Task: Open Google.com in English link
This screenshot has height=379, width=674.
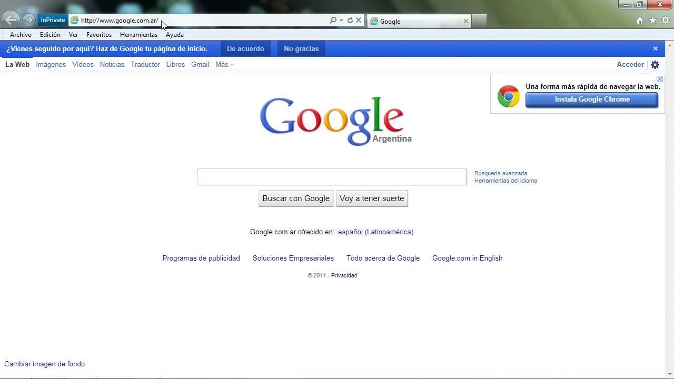Action: click(x=468, y=258)
